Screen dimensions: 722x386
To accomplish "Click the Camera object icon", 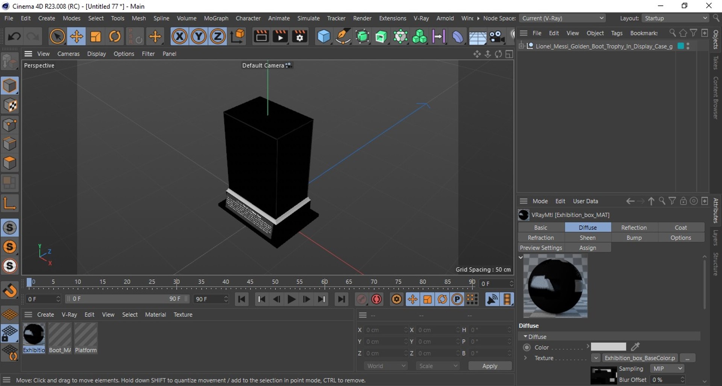I will pos(496,36).
